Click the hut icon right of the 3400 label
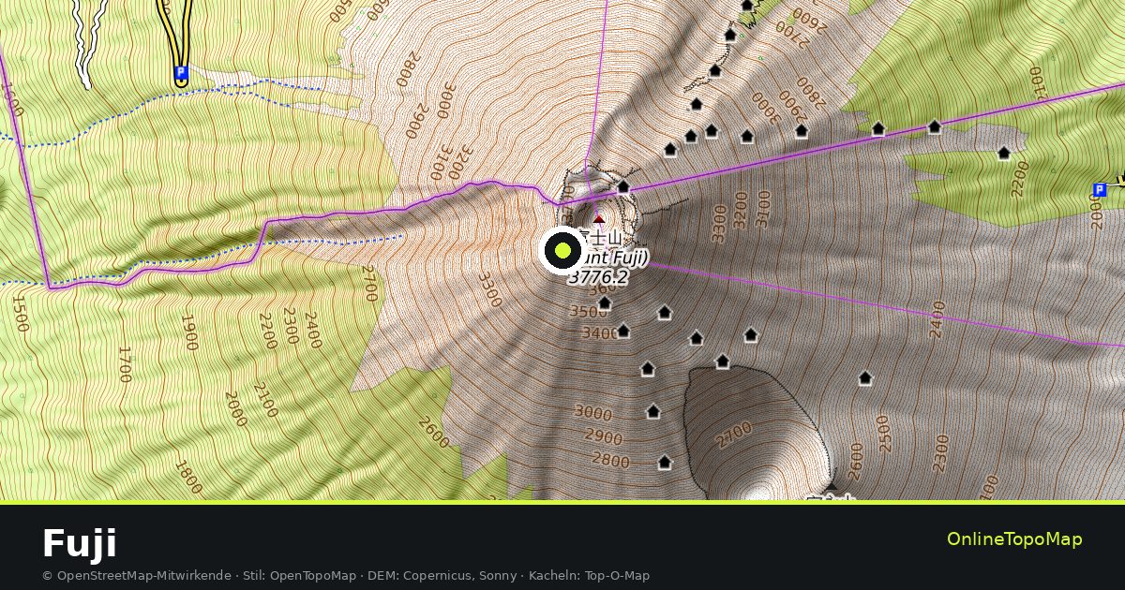Image resolution: width=1125 pixels, height=590 pixels. 623,331
